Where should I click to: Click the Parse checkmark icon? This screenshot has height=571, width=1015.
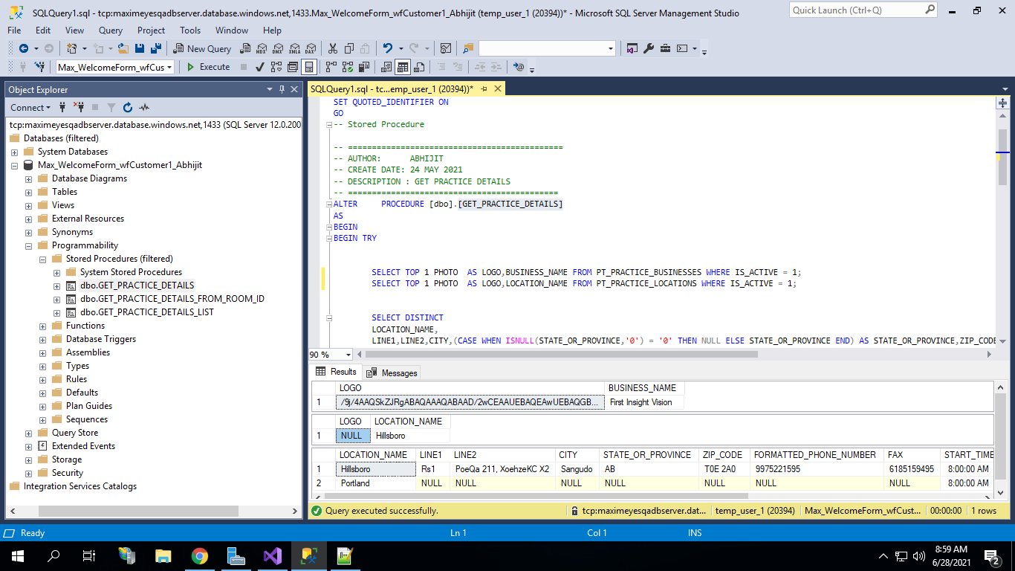tap(260, 67)
